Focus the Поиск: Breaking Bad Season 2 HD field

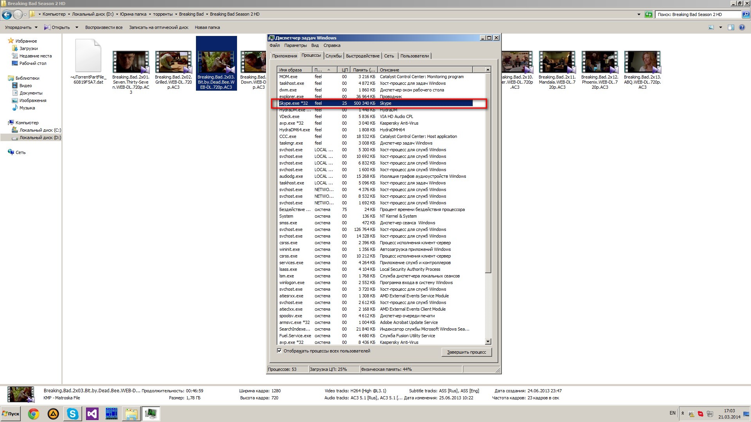(698, 14)
